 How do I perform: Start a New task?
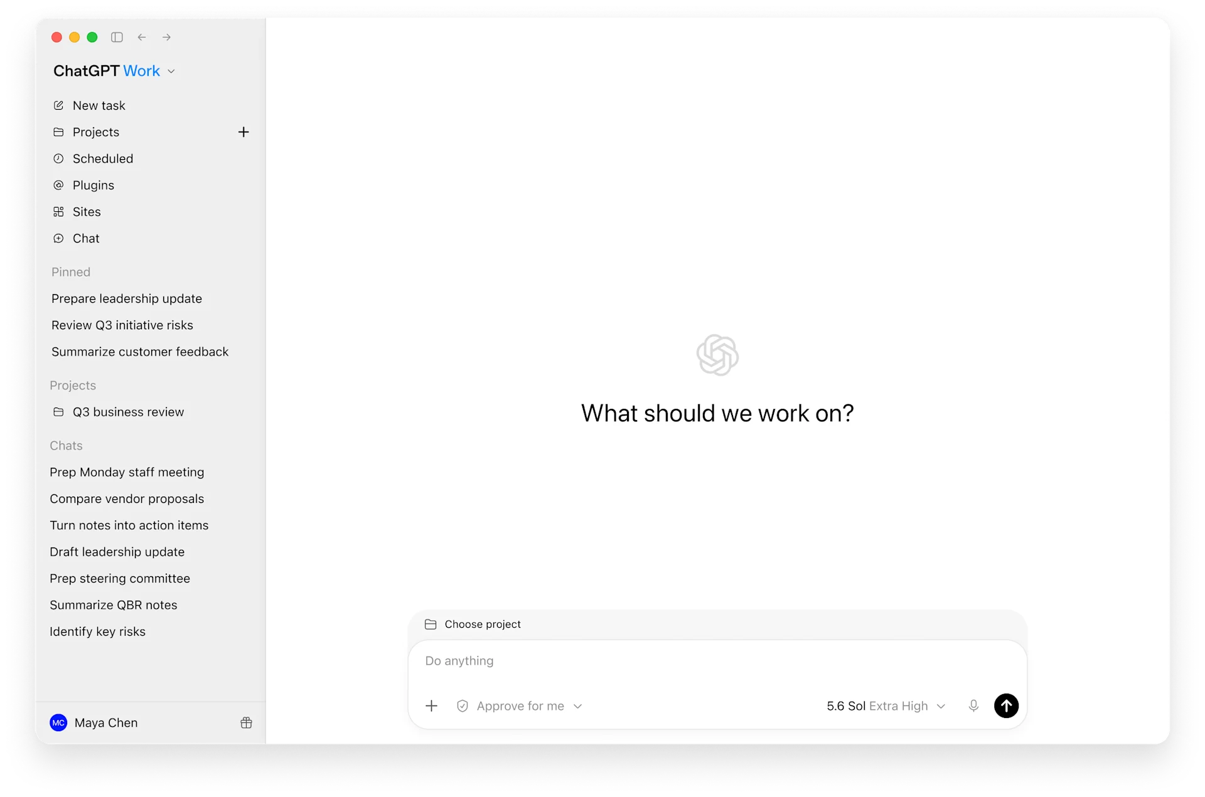[x=89, y=105]
